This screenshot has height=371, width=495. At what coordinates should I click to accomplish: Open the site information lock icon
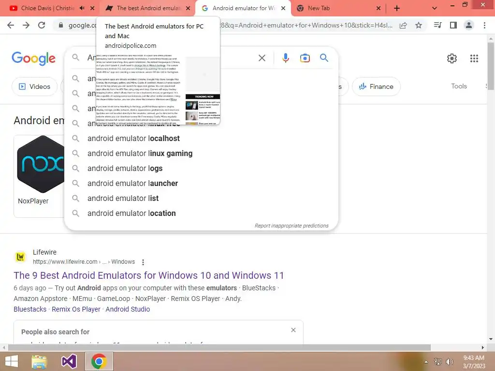tap(61, 25)
